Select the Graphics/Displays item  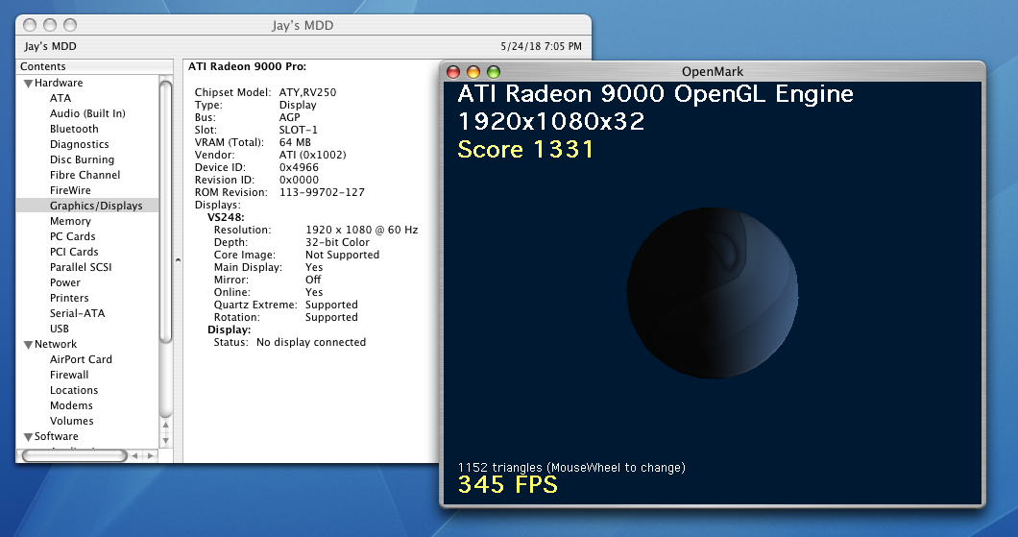point(96,207)
